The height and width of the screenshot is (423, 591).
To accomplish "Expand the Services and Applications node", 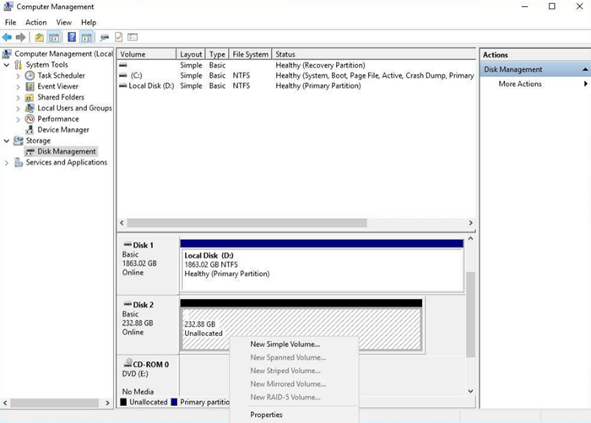I will click(x=8, y=163).
